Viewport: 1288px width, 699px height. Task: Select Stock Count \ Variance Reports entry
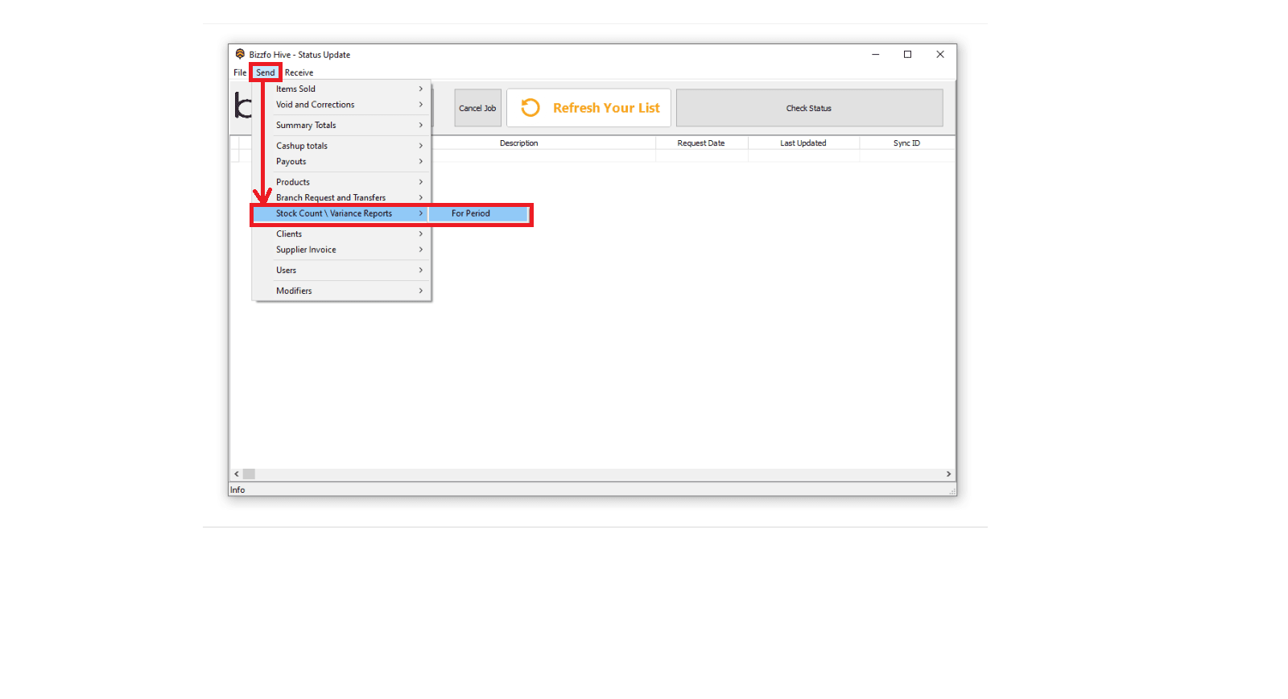click(341, 213)
